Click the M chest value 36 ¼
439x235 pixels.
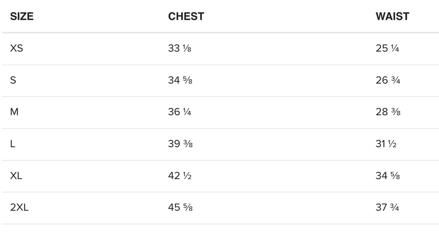[179, 112]
